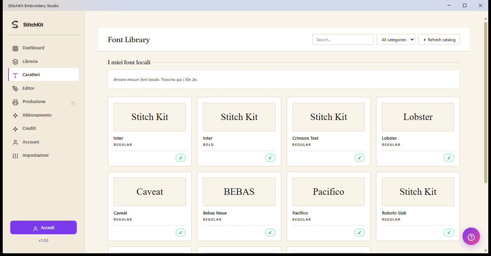The image size is (491, 256).
Task: Maximize the StitchKit Embroidery Studio window
Action: [x=464, y=5]
